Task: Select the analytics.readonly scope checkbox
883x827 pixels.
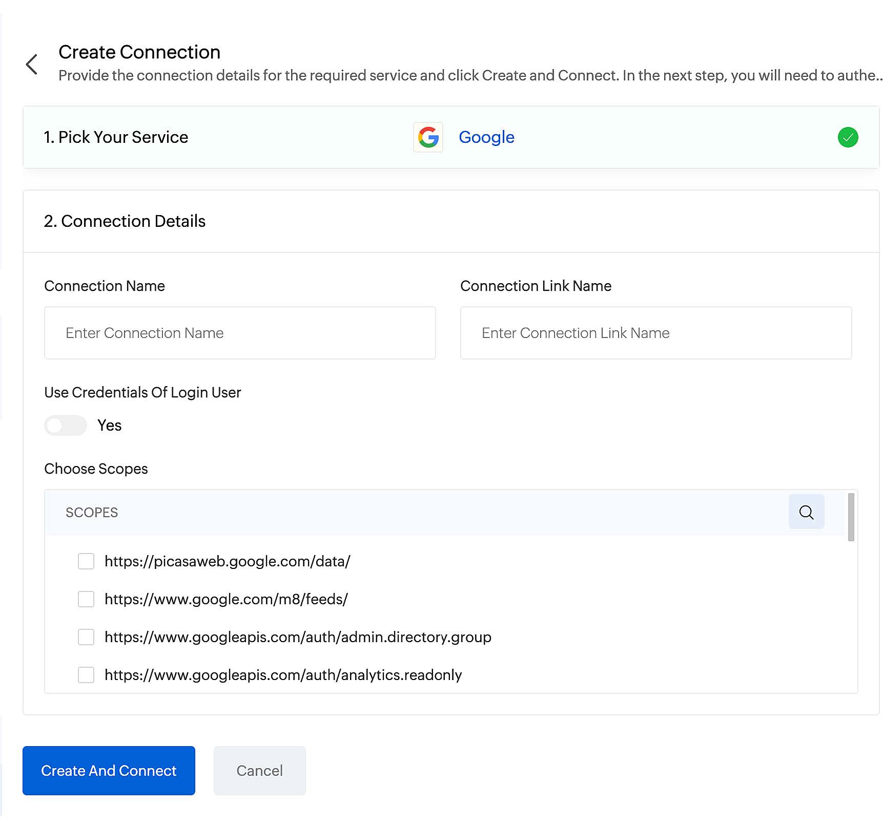Action: [86, 675]
